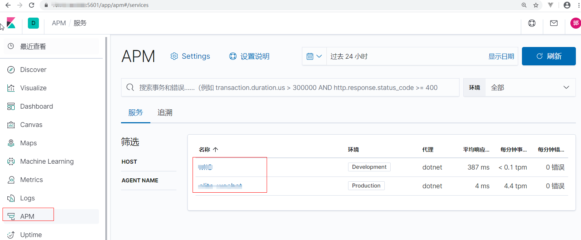Click the 显示日期 link

(501, 56)
